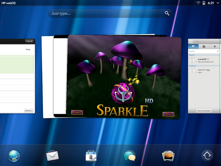Select Today label in calendar card
Screen dimensions: 221x166
coord(28,49)
